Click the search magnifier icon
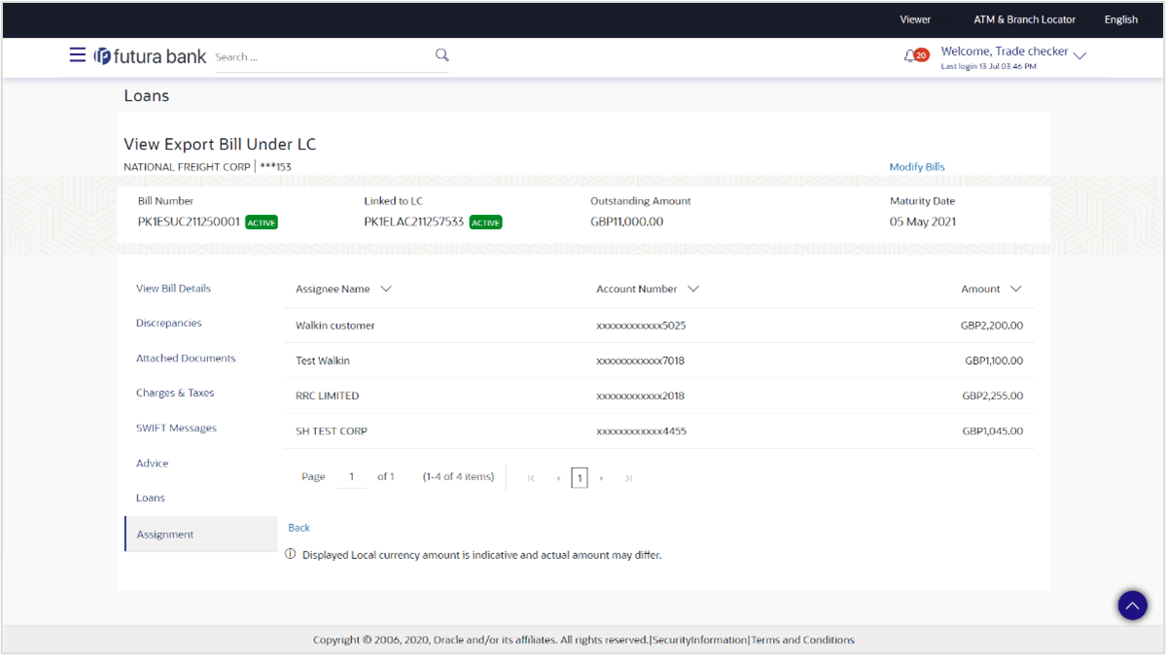 [442, 55]
